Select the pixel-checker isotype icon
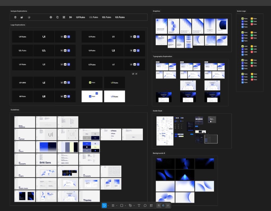The height and width of the screenshot is (211, 271). pos(64,17)
